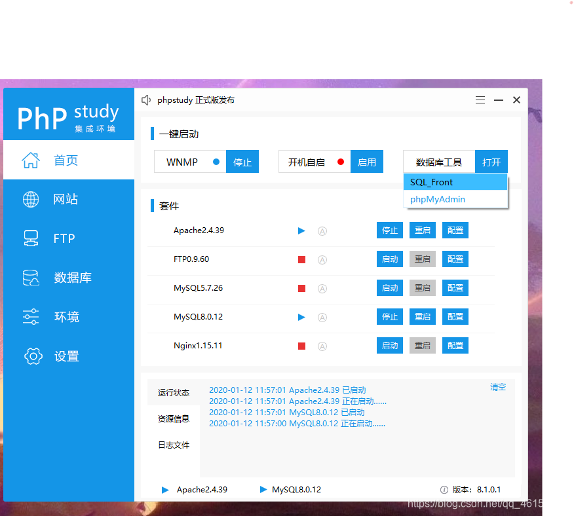Screen dimensions: 574x516
Task: Toggle auto-start A icon for FTP0.9.60
Action: tap(322, 260)
